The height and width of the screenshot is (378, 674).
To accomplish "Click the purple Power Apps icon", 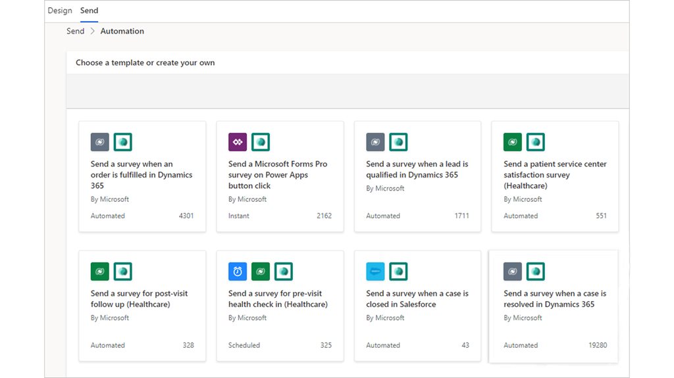I will pyautogui.click(x=238, y=142).
